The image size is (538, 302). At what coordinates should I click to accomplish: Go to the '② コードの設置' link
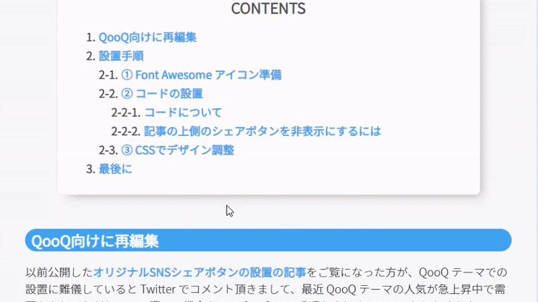(x=162, y=93)
